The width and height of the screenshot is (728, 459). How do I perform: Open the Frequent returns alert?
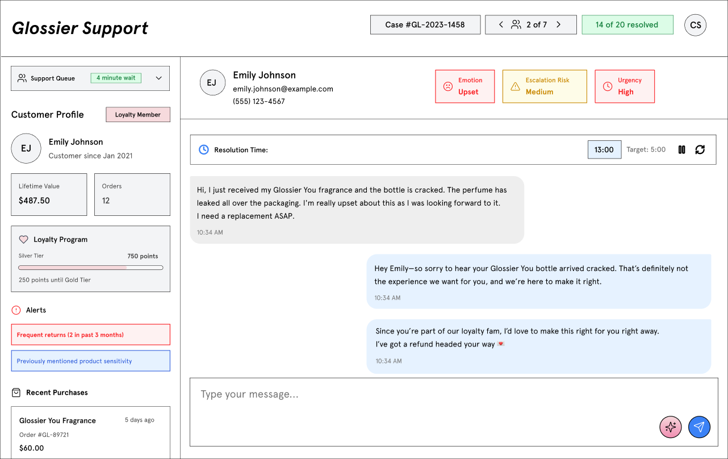(91, 335)
